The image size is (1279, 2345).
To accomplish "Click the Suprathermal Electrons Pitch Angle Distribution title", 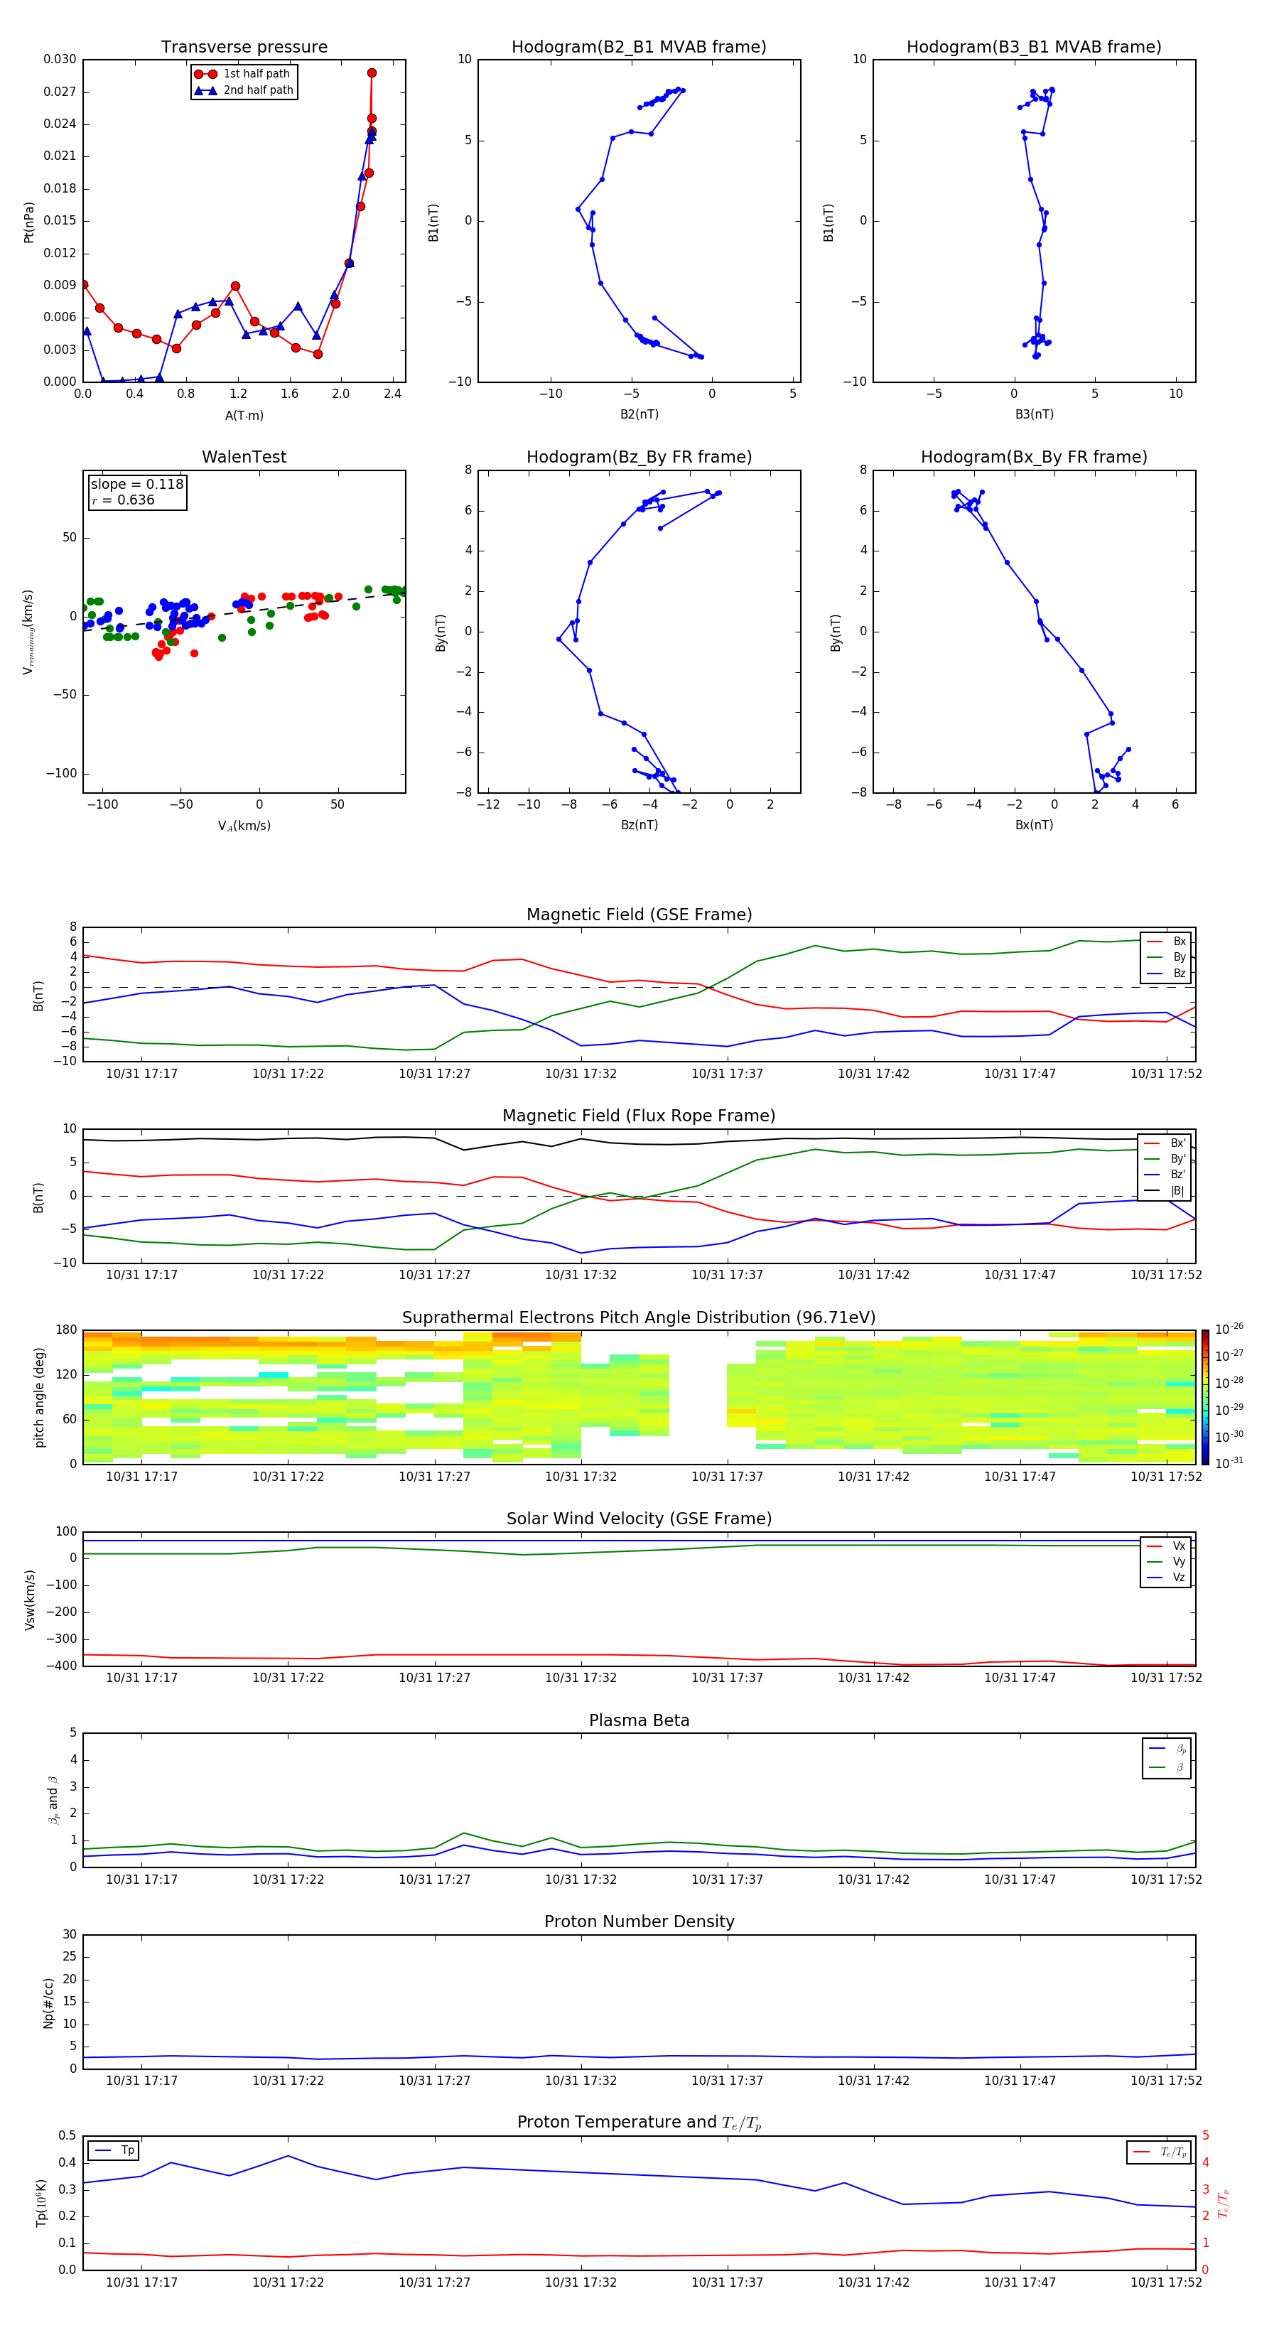I will pyautogui.click(x=639, y=1318).
